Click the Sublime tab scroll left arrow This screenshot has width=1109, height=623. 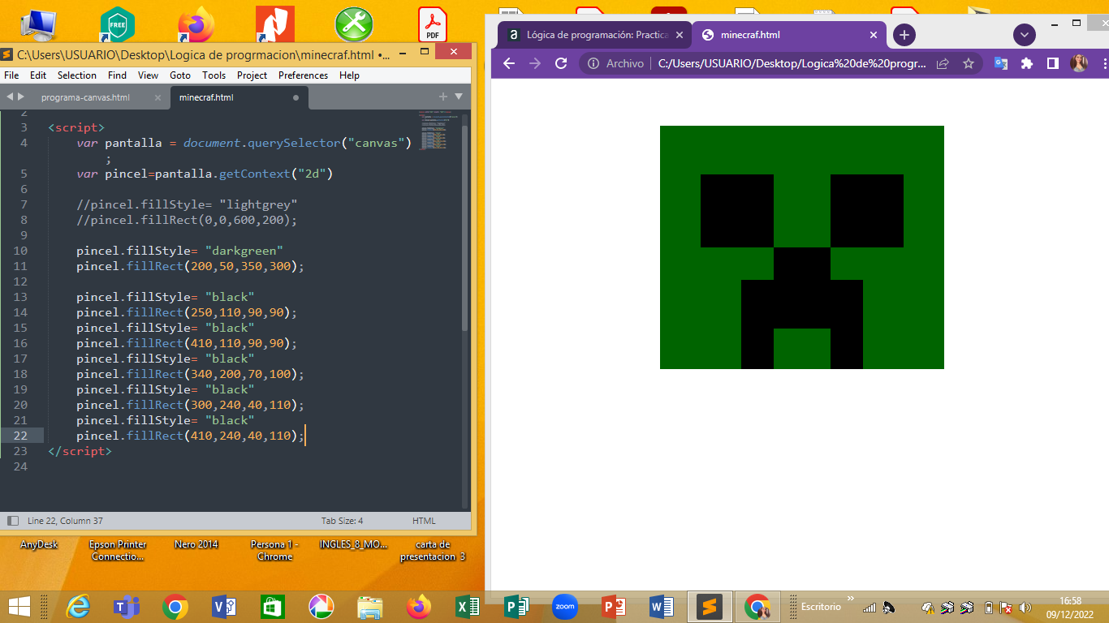pos(10,97)
